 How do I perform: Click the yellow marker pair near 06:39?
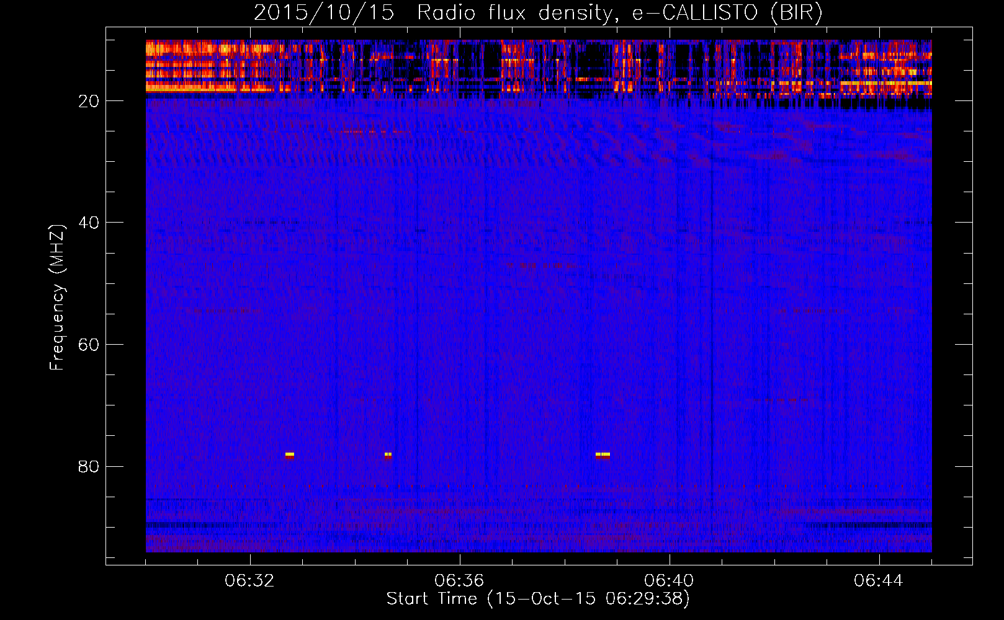coord(603,454)
